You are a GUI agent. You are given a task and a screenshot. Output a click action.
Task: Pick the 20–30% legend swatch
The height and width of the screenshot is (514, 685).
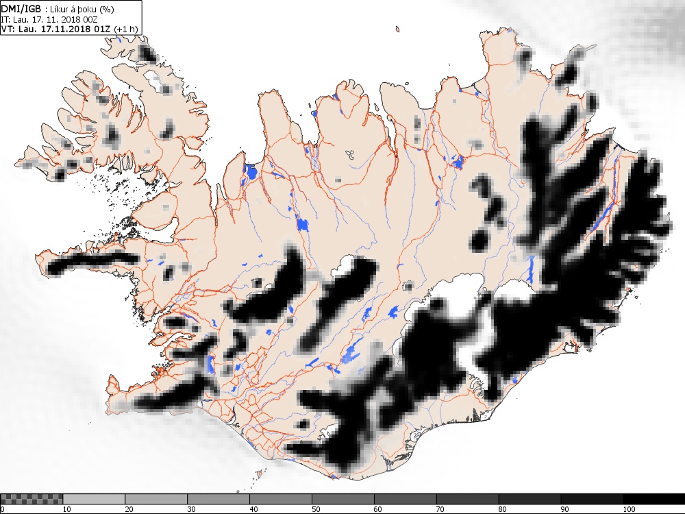(x=156, y=499)
